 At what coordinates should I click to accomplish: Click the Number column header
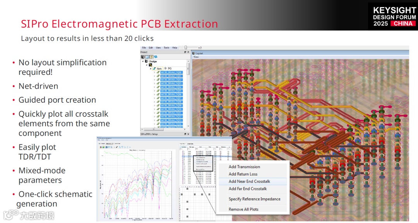pos(184,147)
